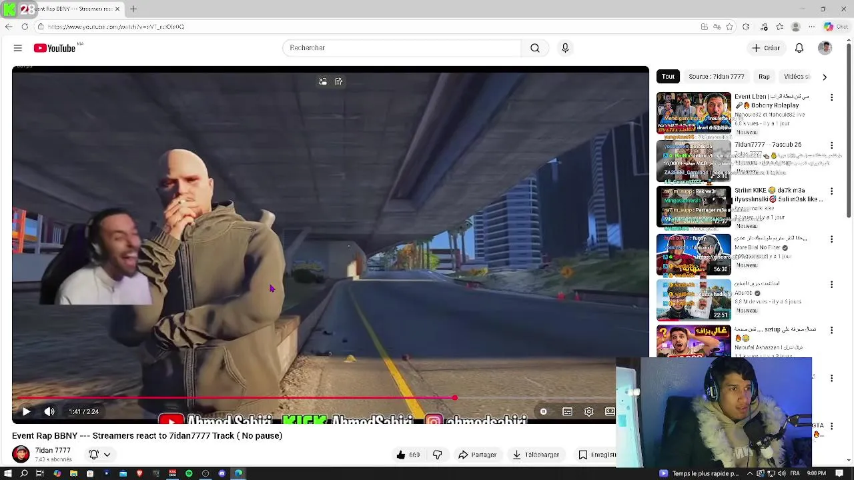Dislike the video

(438, 455)
